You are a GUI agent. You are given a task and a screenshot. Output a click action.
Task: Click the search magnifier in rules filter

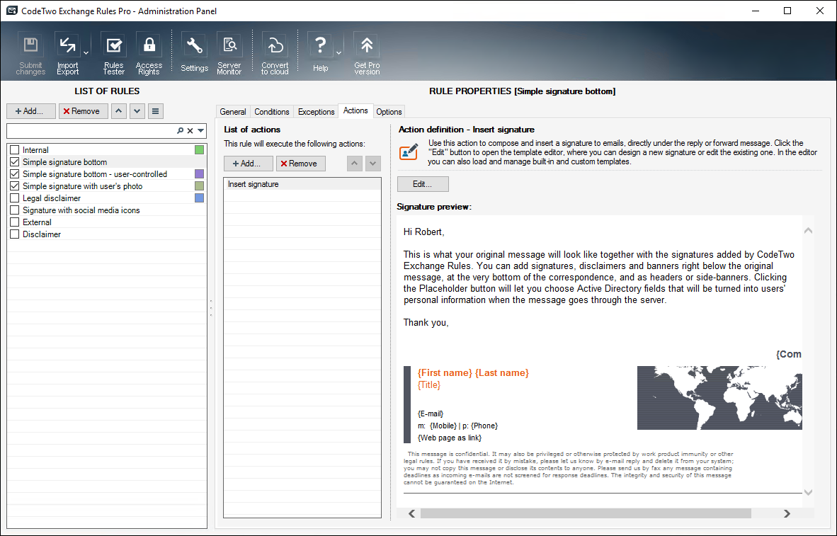[x=181, y=131]
